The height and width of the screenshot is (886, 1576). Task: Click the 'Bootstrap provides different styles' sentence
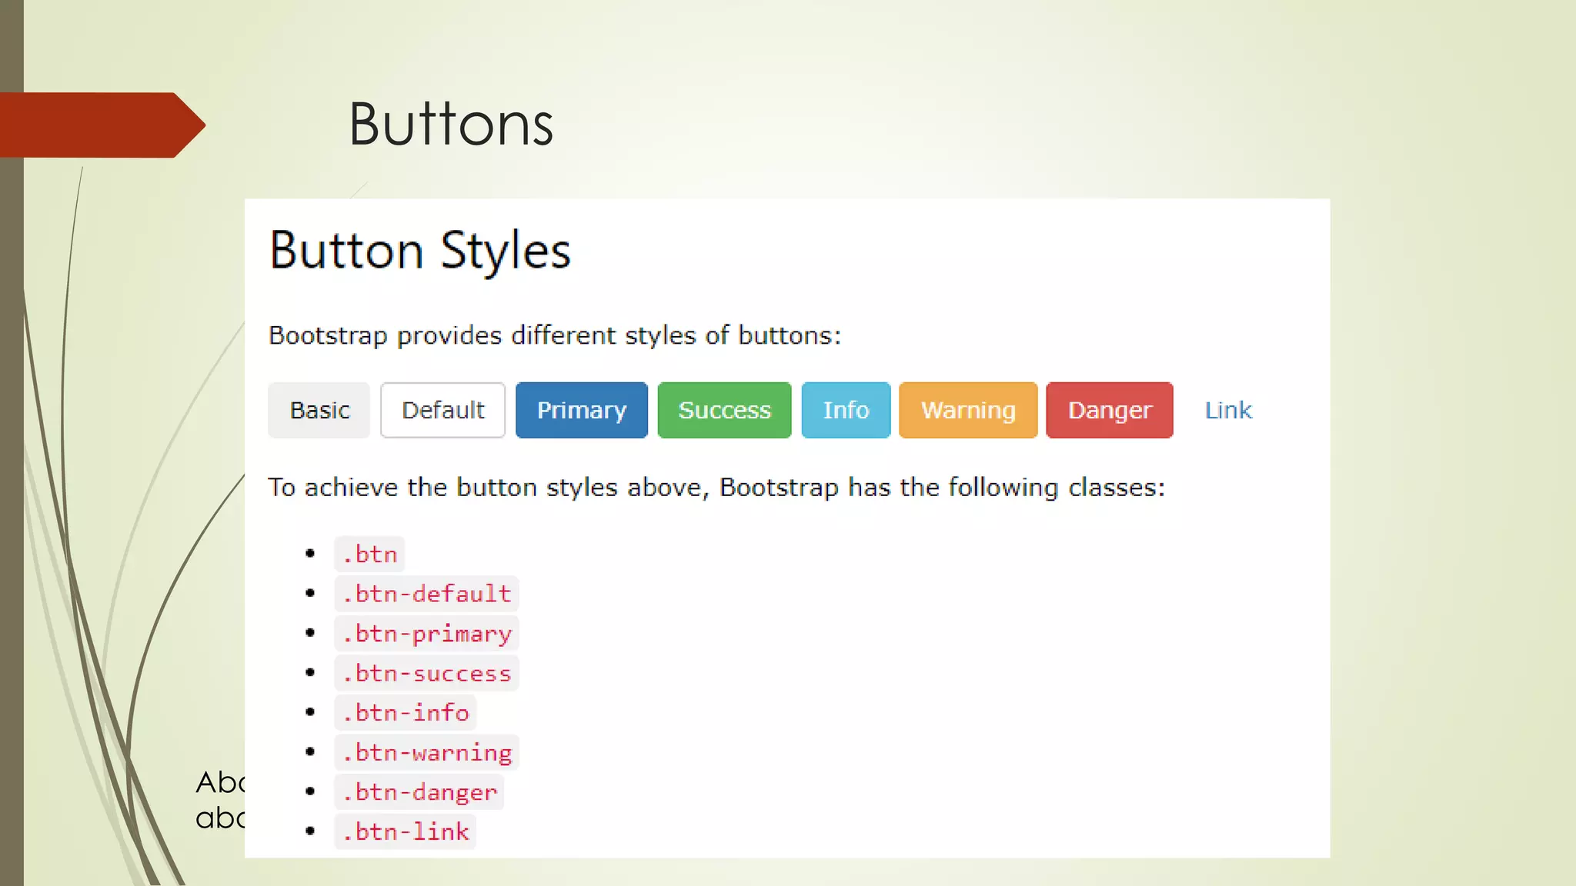coord(555,335)
